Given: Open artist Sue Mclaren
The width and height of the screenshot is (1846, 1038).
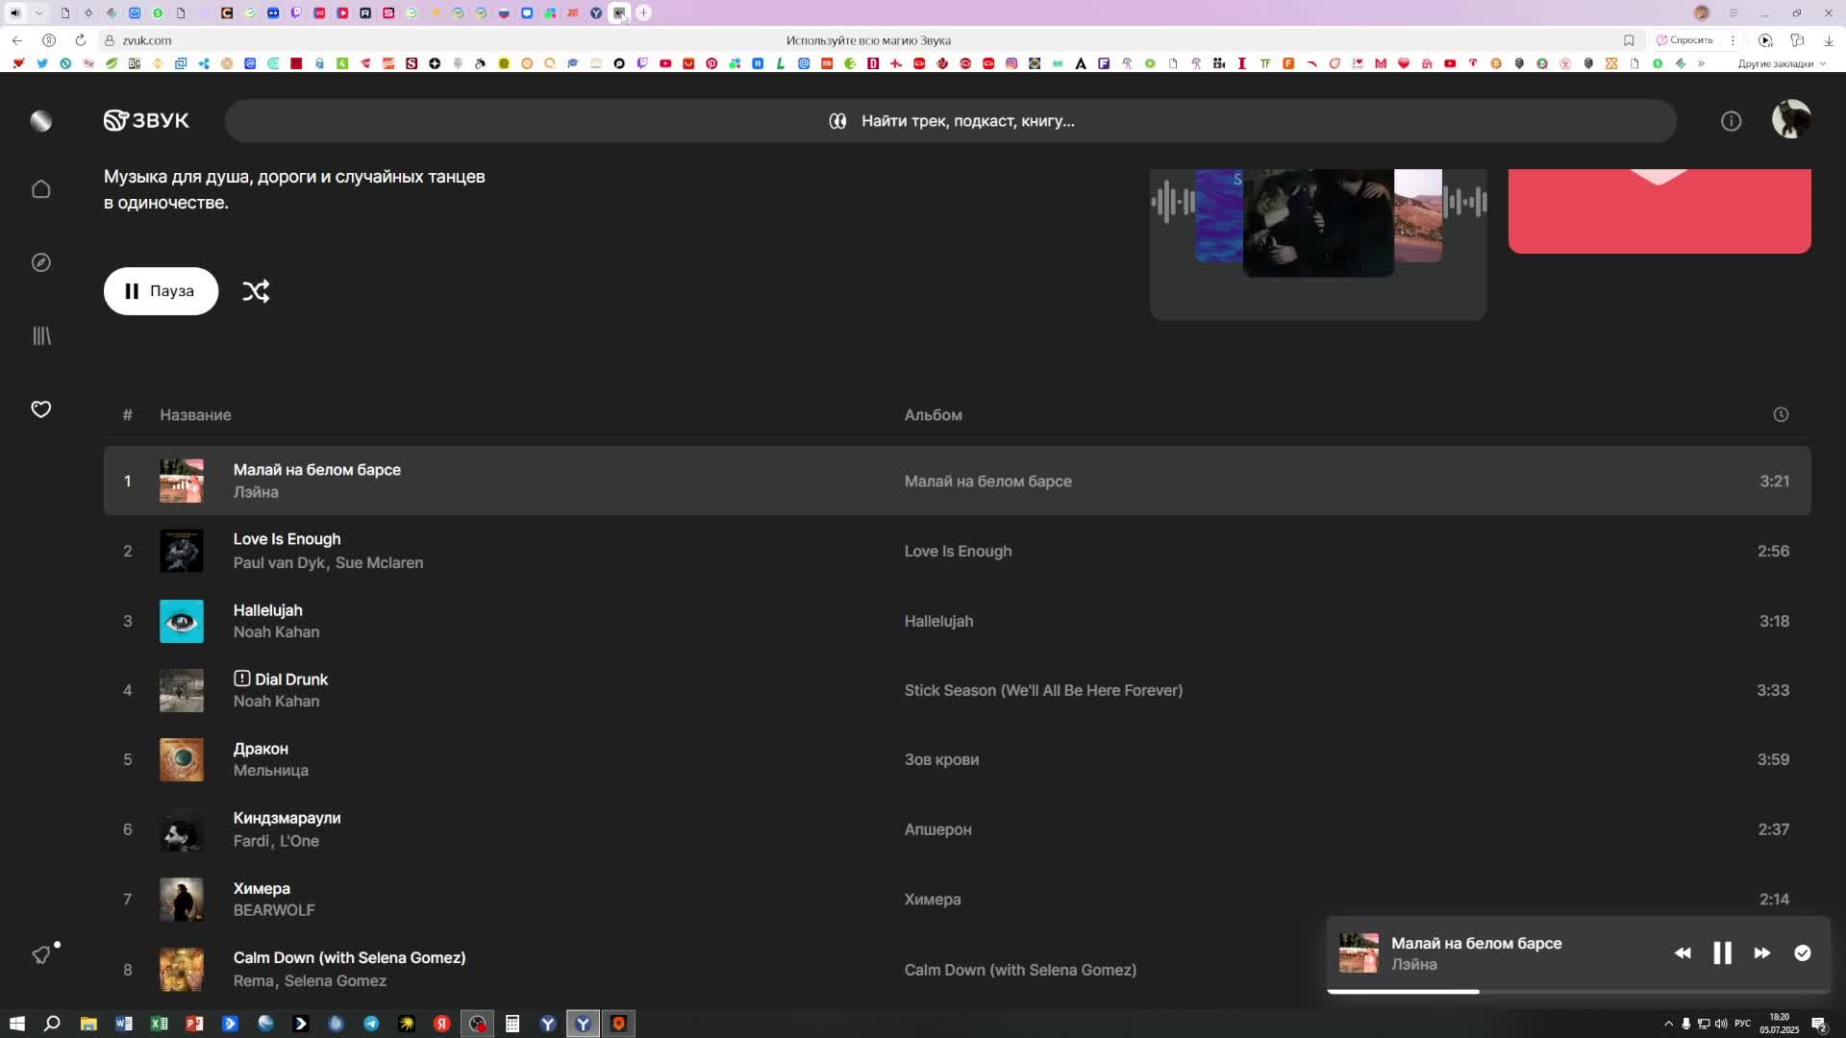Looking at the screenshot, I should coord(379,563).
